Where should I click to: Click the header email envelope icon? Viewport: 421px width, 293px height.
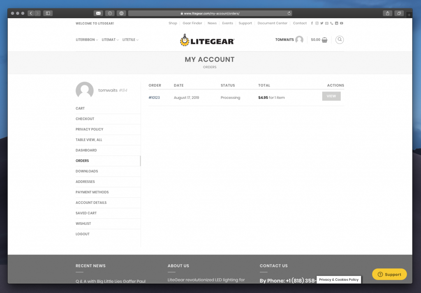(327, 23)
